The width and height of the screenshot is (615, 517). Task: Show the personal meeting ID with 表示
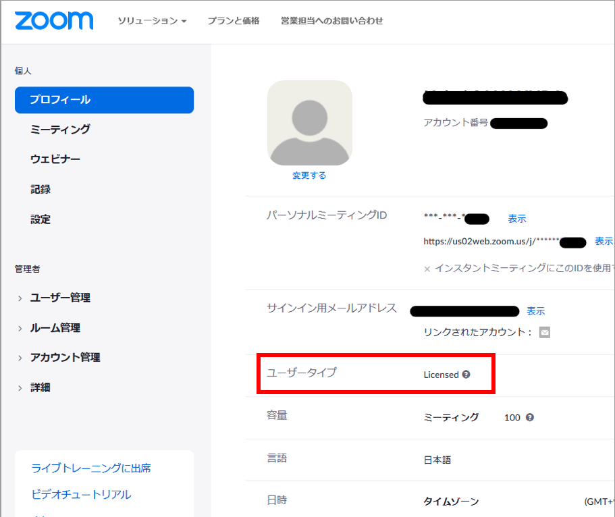pos(516,219)
